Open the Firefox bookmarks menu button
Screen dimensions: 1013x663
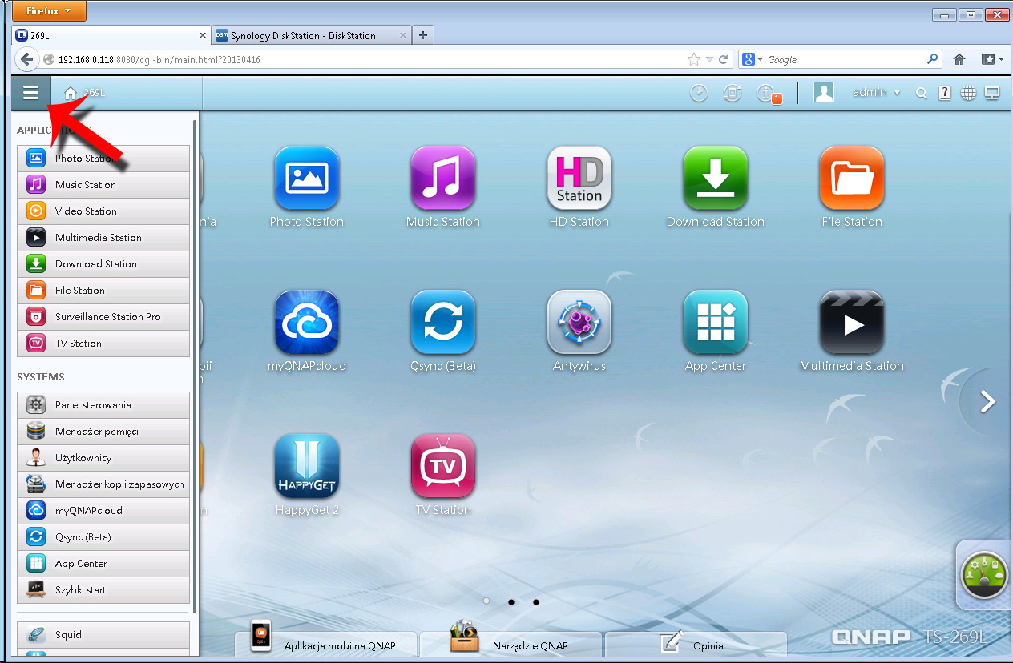pyautogui.click(x=992, y=59)
